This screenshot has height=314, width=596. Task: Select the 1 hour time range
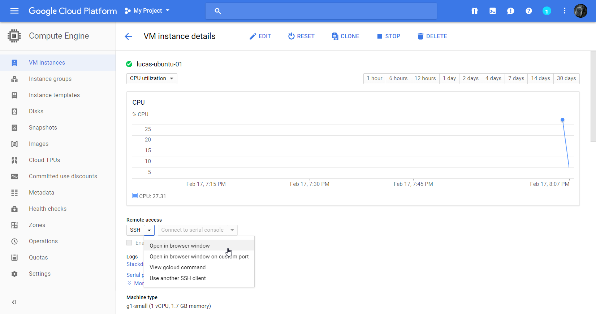(x=375, y=78)
